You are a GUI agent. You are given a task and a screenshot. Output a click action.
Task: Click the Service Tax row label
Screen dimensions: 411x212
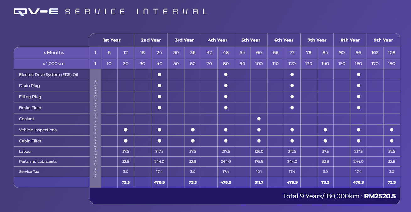click(29, 171)
